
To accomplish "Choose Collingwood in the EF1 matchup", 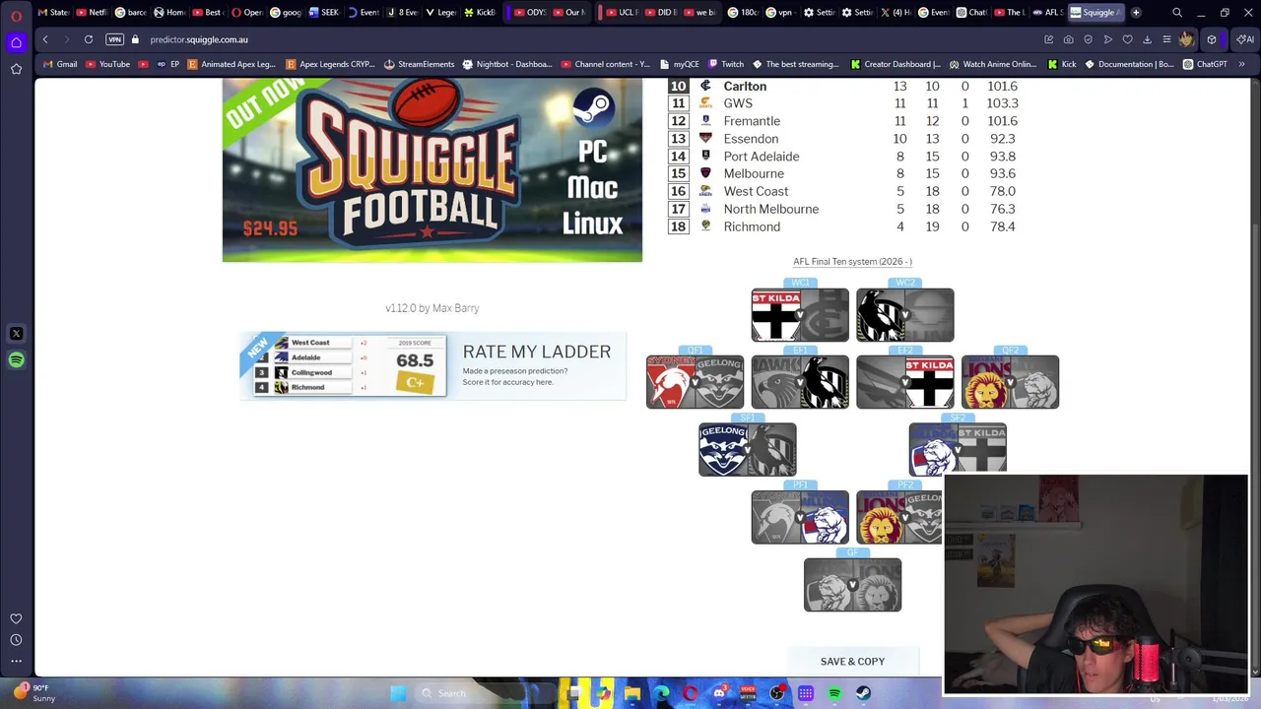I will click(825, 382).
